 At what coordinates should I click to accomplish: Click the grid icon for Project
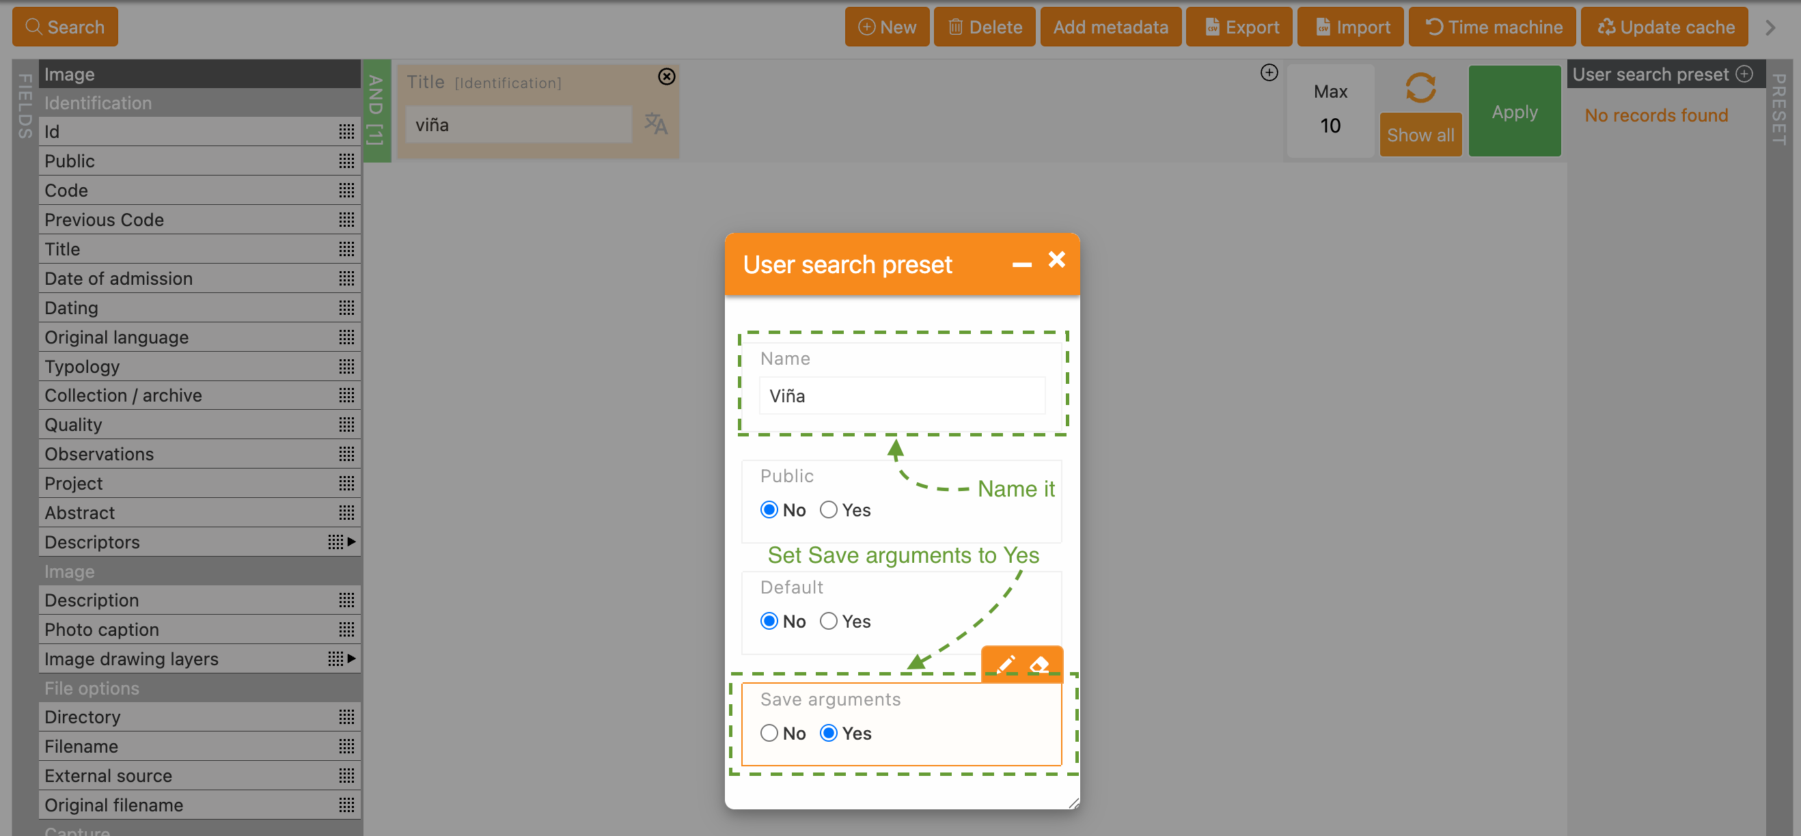click(x=346, y=483)
